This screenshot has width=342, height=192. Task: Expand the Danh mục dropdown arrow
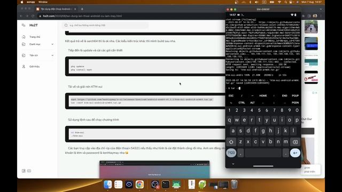coord(52,44)
